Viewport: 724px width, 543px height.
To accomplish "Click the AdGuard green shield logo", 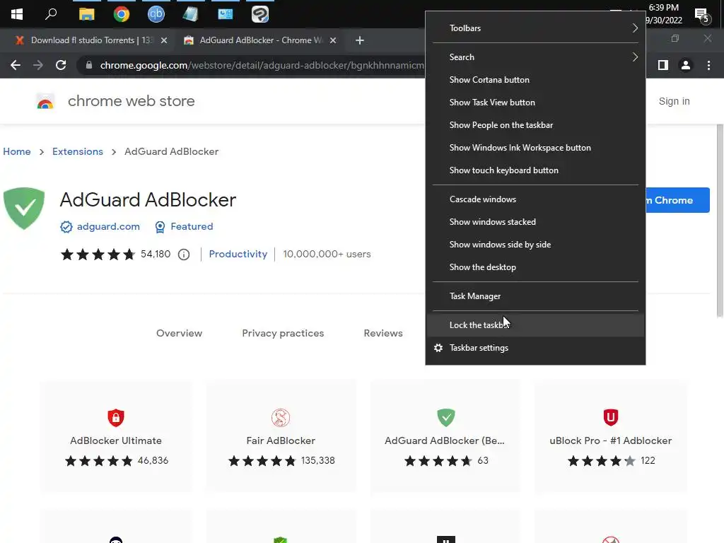I will click(24, 209).
